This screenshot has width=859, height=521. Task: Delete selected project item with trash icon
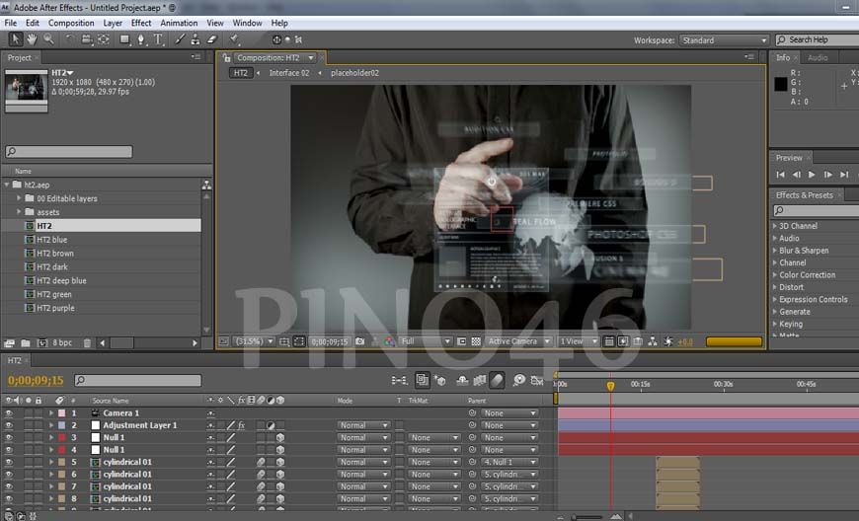87,343
